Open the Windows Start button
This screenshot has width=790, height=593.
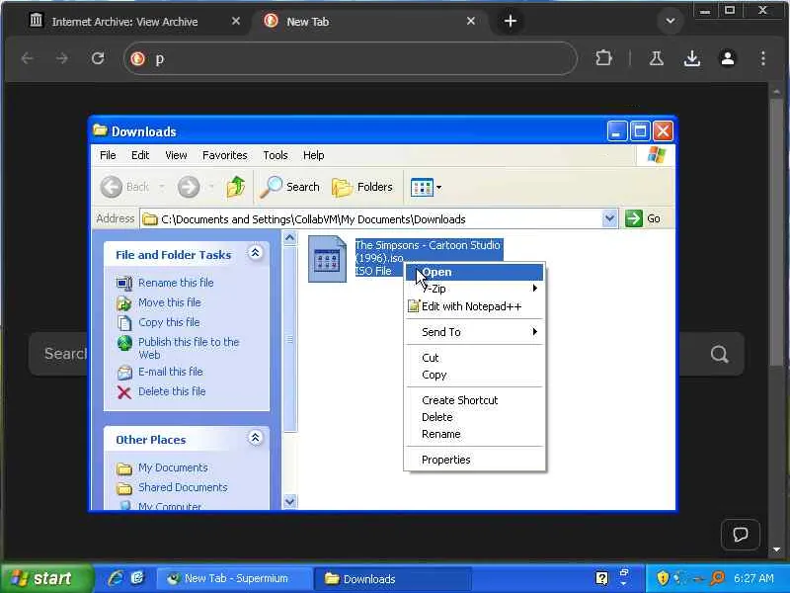tap(45, 578)
